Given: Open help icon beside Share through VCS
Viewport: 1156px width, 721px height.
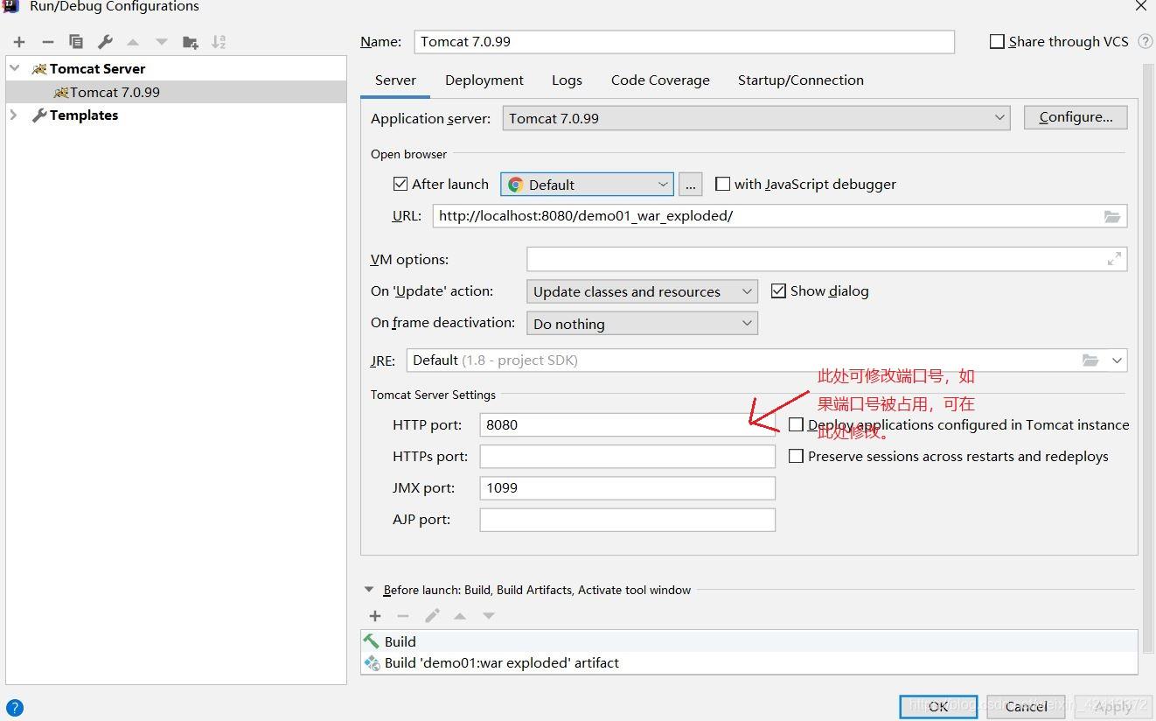Looking at the screenshot, I should pyautogui.click(x=1145, y=41).
